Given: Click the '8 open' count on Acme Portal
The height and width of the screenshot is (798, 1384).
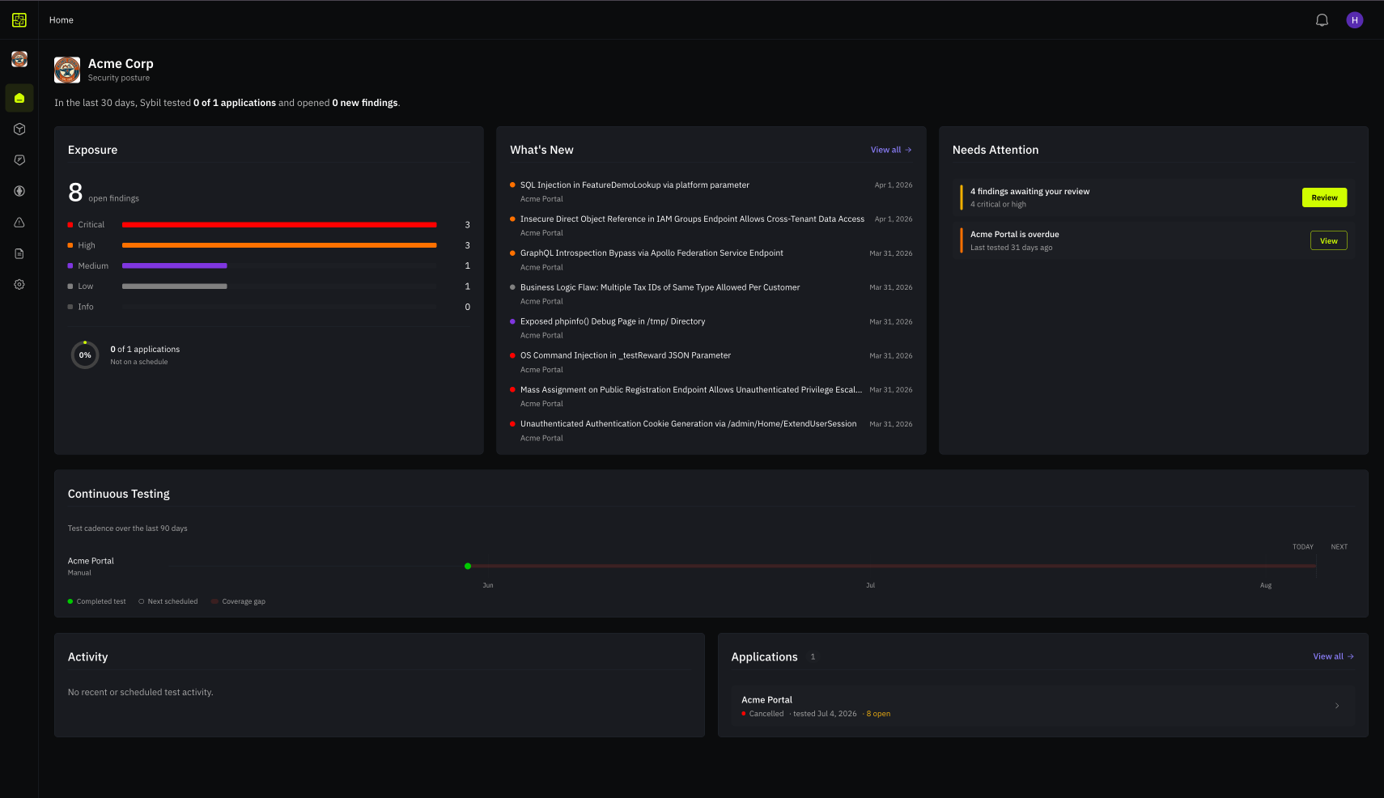Looking at the screenshot, I should coord(878,714).
